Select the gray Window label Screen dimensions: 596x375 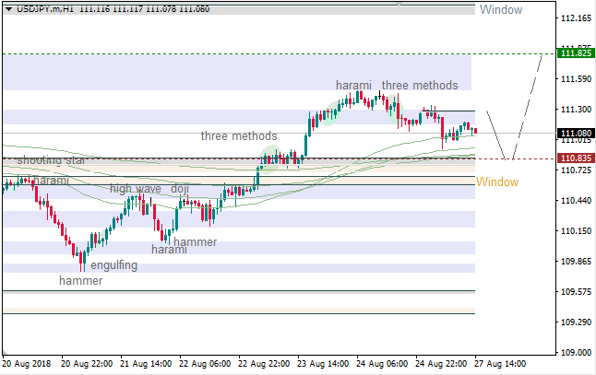[x=499, y=10]
